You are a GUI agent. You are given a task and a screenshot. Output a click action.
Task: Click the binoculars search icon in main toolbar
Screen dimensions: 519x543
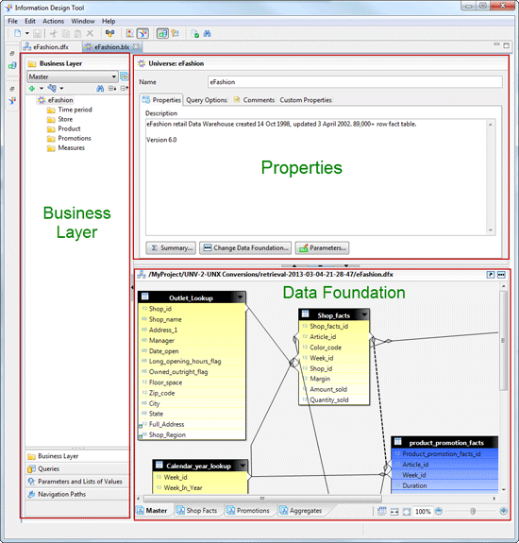[x=208, y=33]
